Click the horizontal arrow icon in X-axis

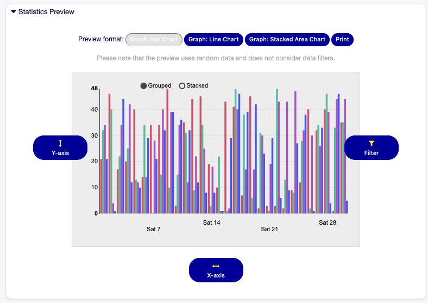pyautogui.click(x=216, y=266)
